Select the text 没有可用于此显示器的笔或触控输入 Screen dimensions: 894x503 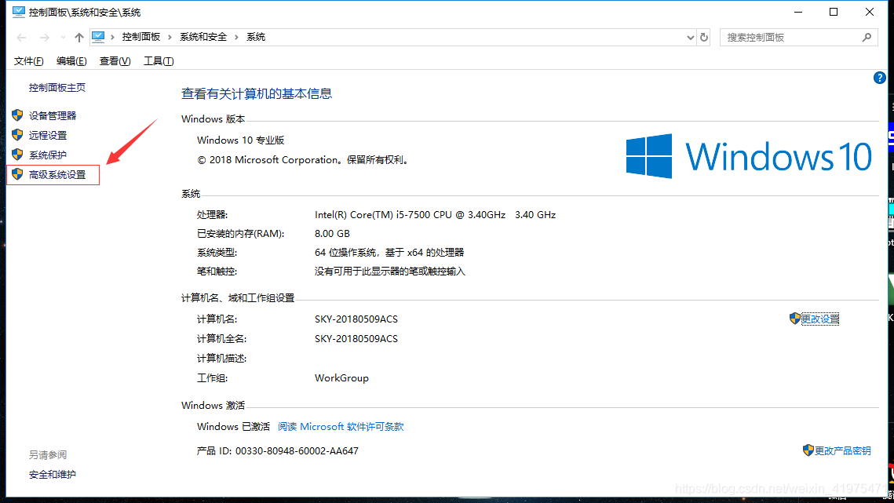pos(390,272)
